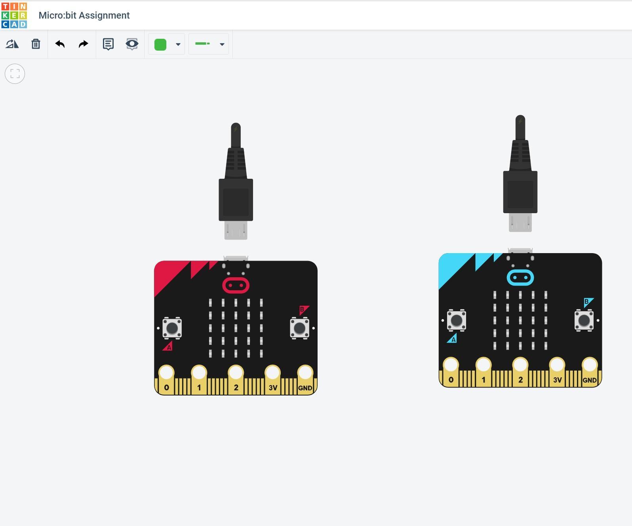
Task: Undo the last action
Action: click(60, 44)
